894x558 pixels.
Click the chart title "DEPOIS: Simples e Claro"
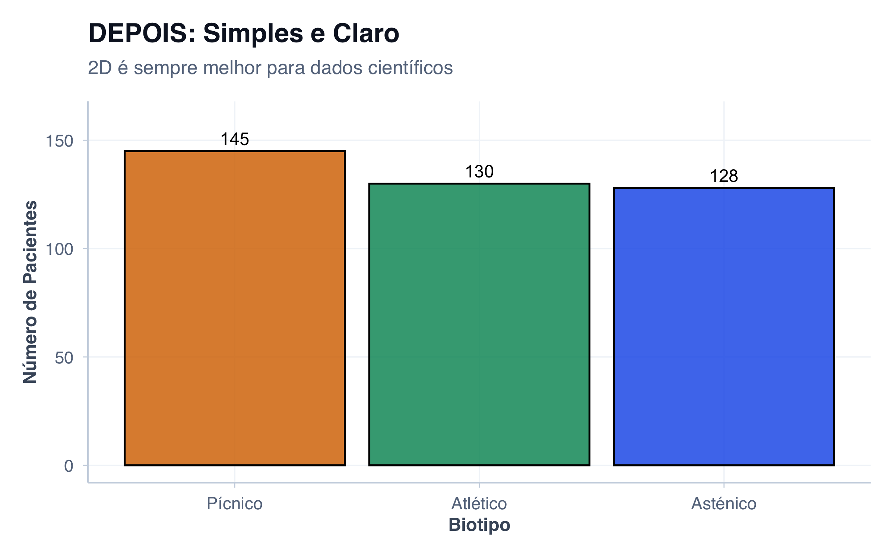(244, 33)
